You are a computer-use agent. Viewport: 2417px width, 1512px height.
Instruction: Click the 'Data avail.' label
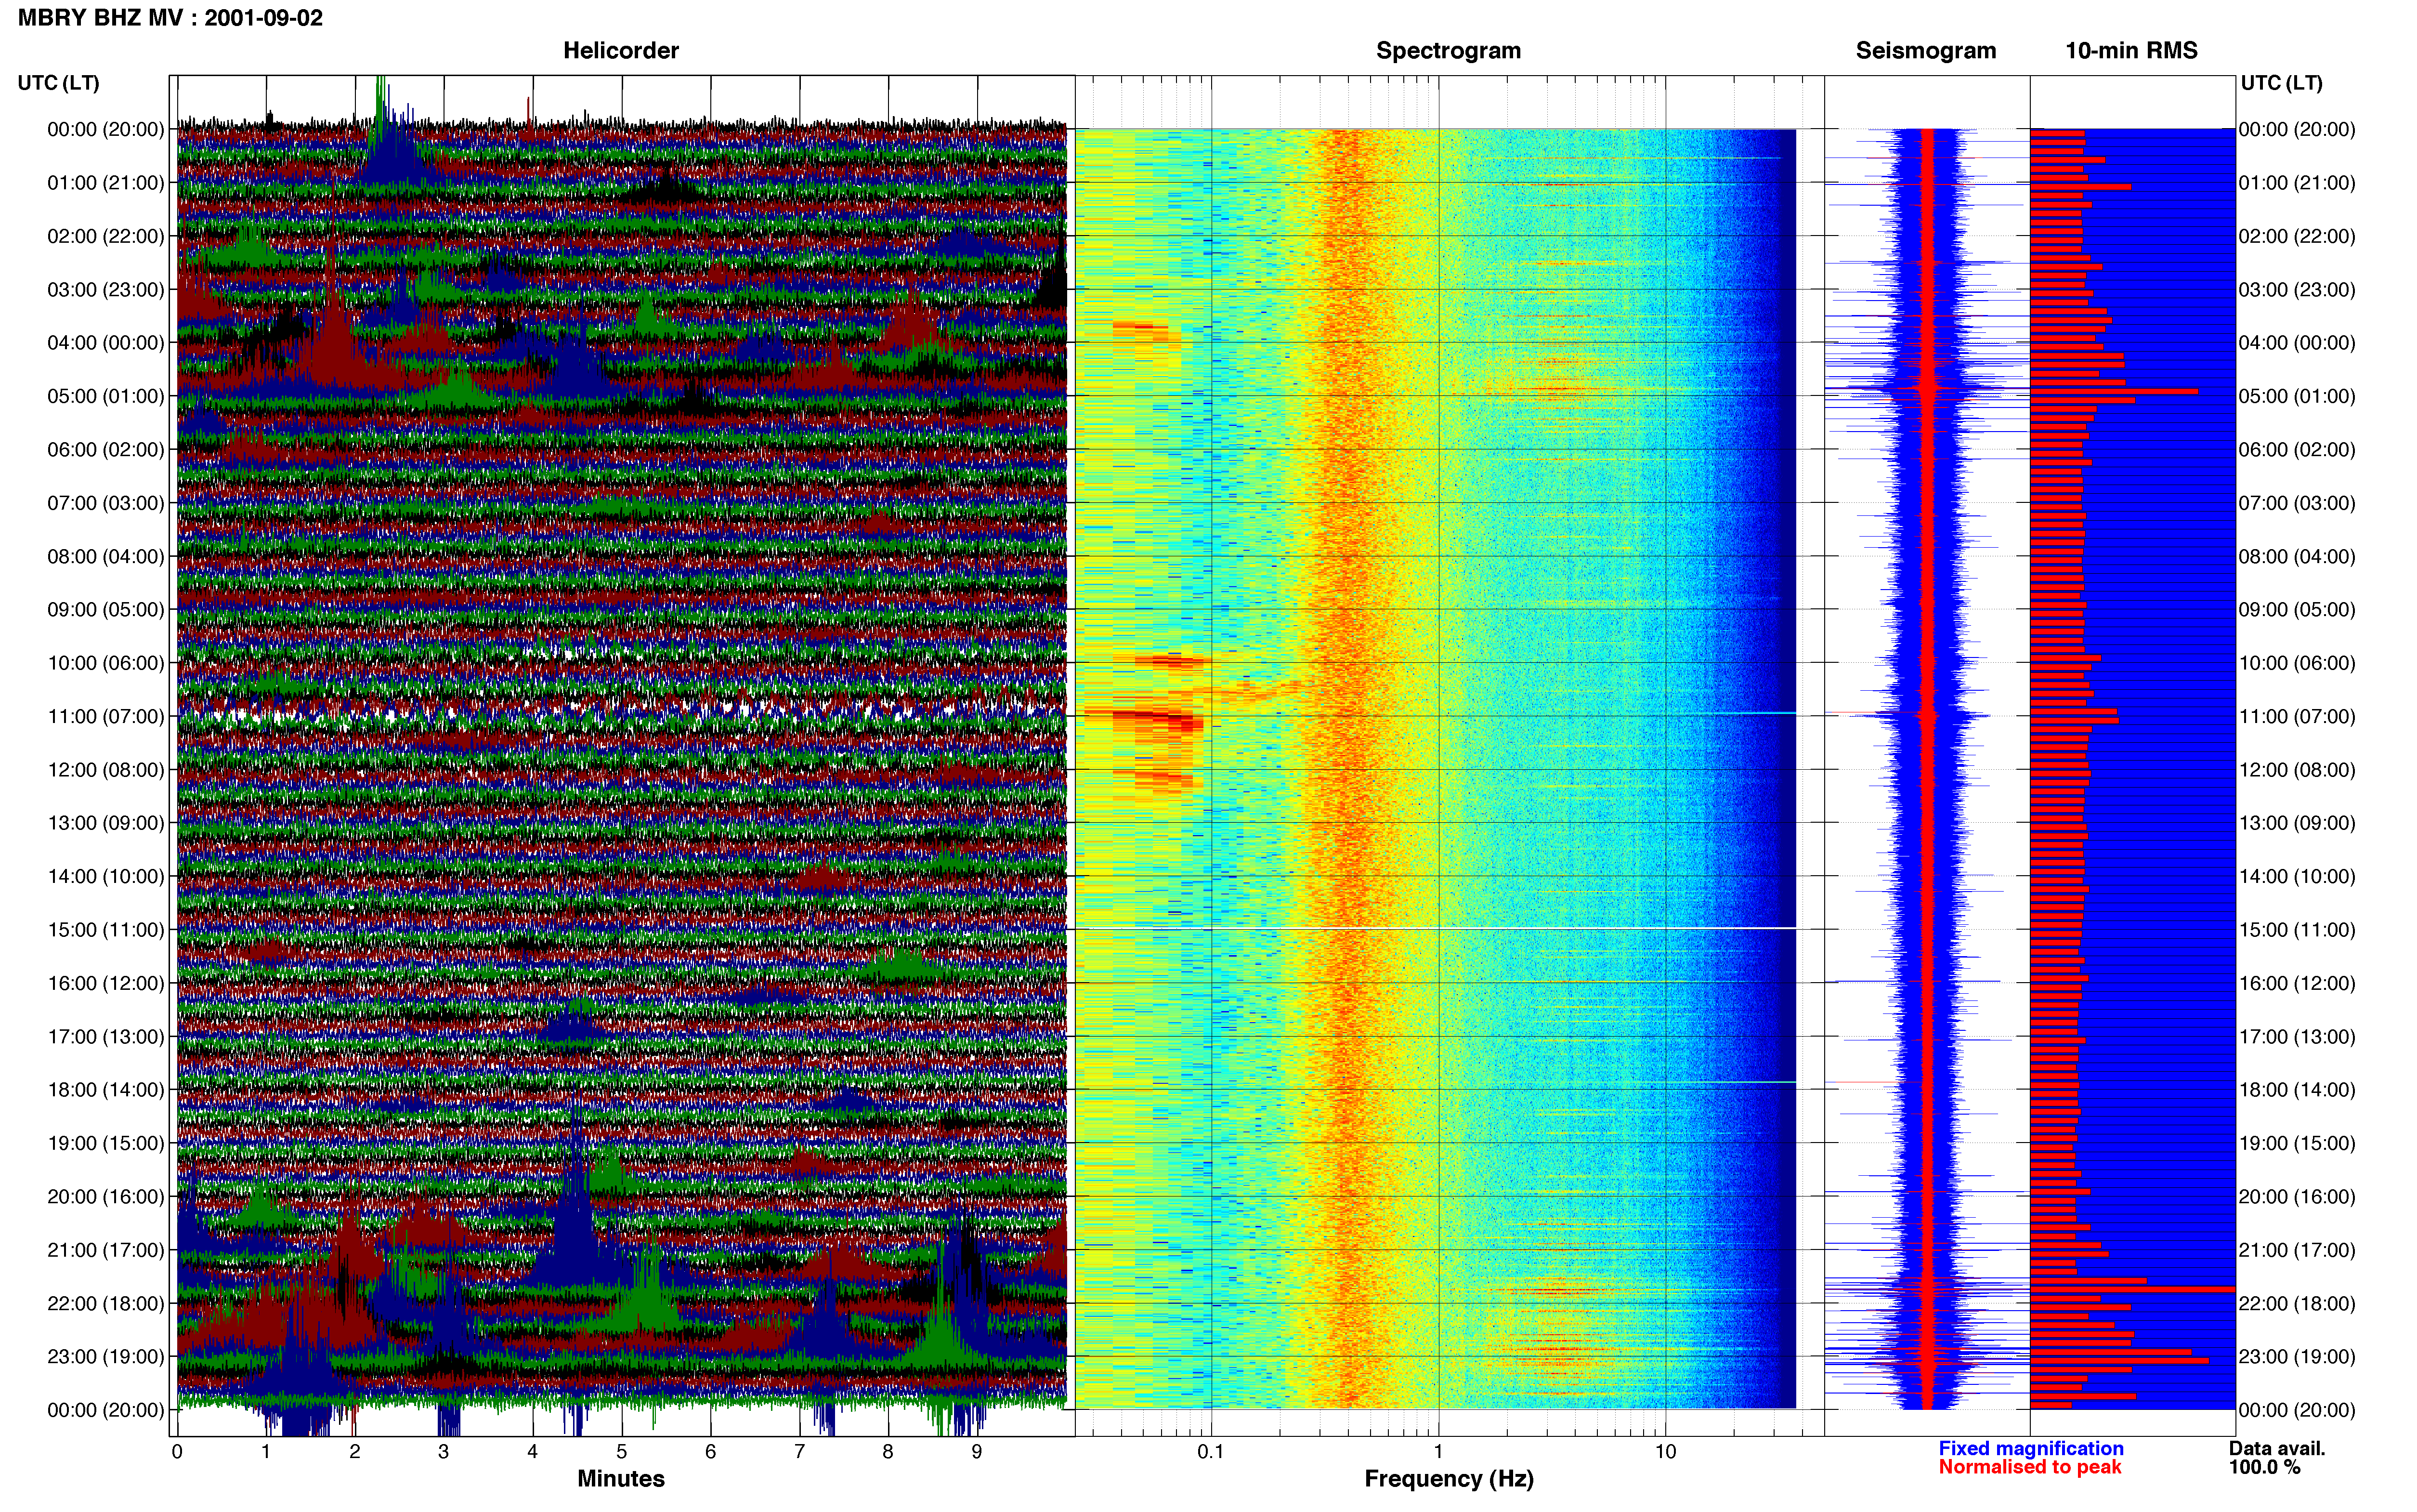pos(2277,1449)
